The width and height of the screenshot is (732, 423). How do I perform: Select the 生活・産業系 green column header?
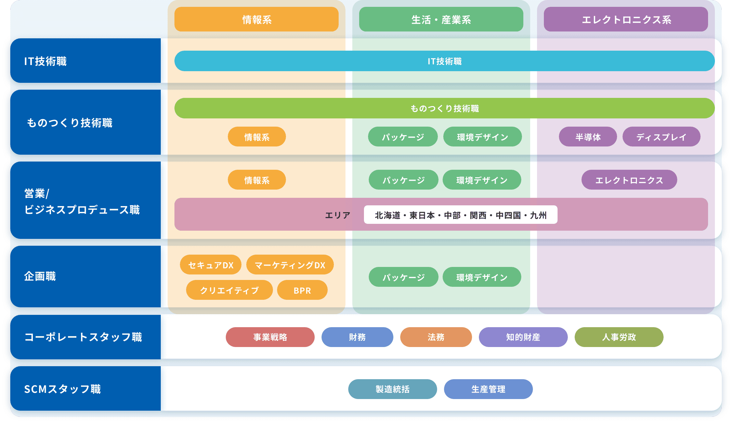point(441,20)
